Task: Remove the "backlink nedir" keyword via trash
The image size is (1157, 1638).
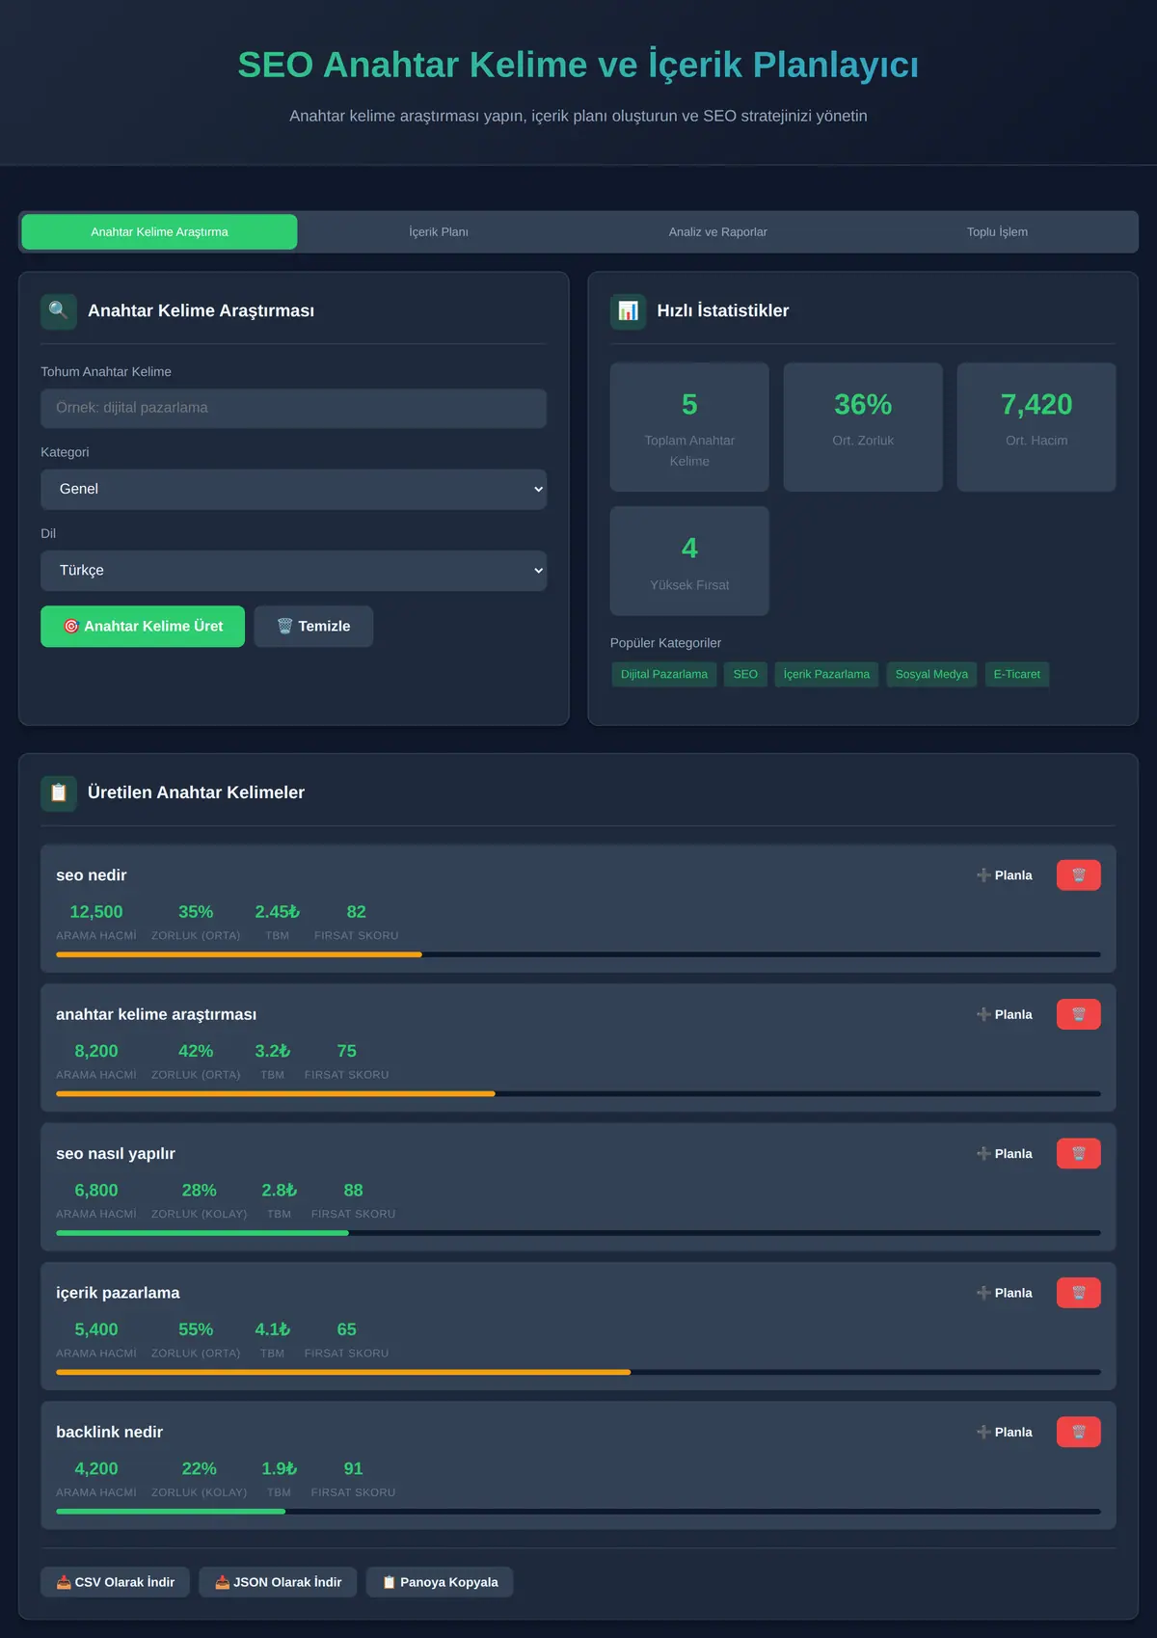Action: 1078,1433
